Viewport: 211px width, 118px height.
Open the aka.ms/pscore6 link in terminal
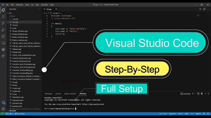pos(93,104)
